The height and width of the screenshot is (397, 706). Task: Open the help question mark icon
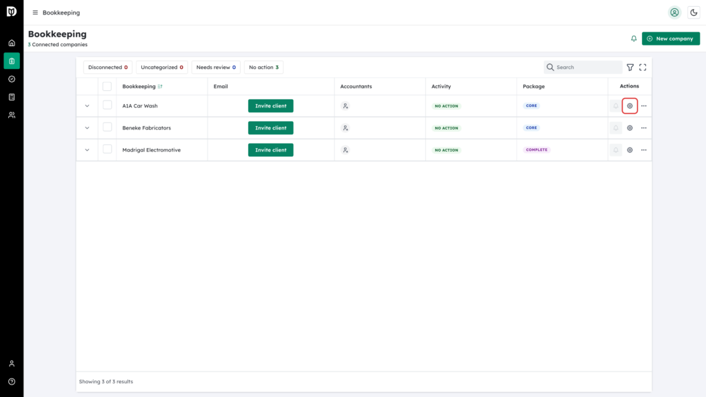coord(12,382)
